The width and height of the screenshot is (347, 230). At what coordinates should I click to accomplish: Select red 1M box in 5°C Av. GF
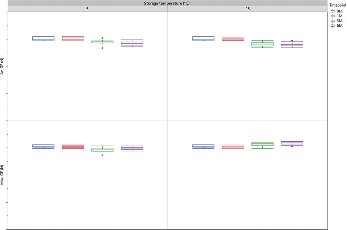click(73, 38)
